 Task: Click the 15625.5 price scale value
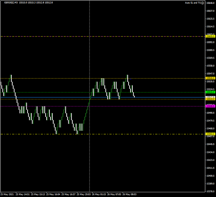point(210,19)
